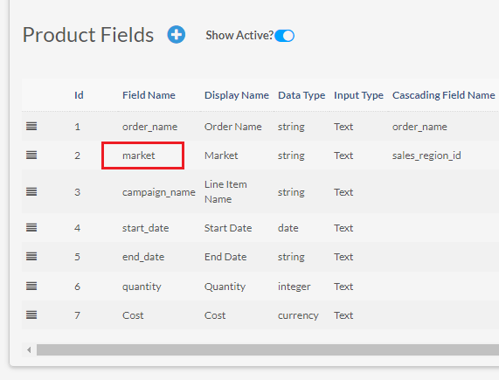
Task: Select the highlighted market field name cell
Action: pyautogui.click(x=143, y=155)
